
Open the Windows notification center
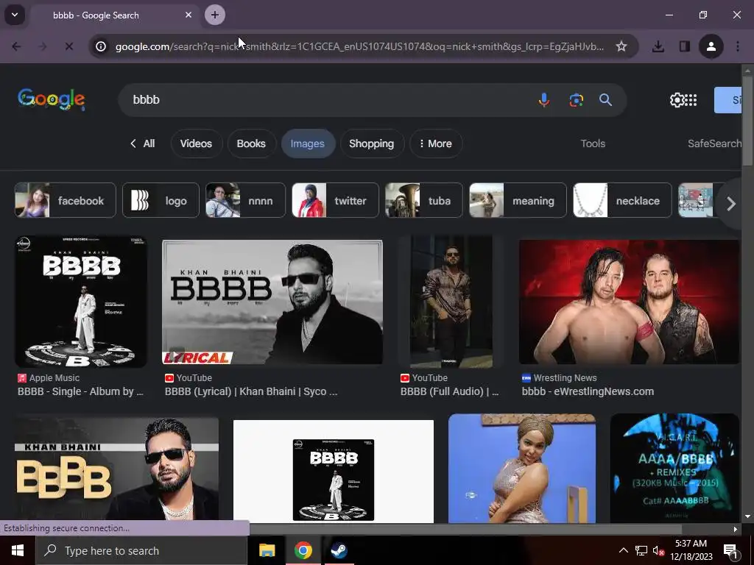click(x=730, y=550)
